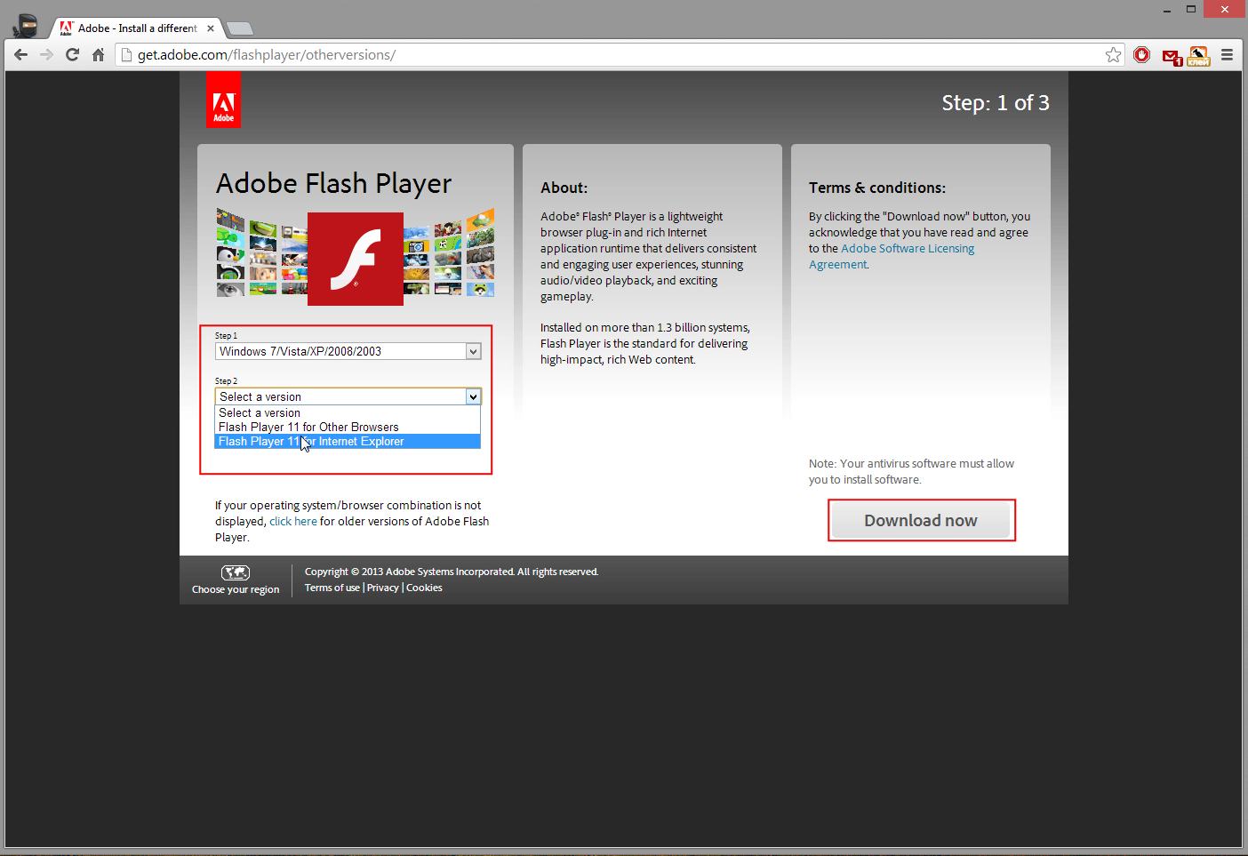Click the Back navigation arrow
This screenshot has width=1248, height=856.
coord(20,54)
